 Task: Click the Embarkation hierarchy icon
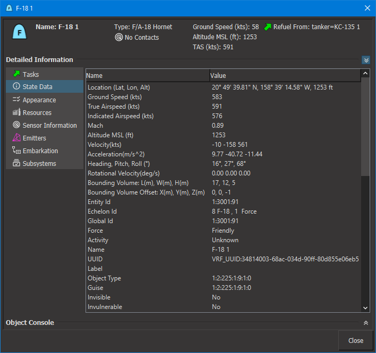(x=16, y=151)
